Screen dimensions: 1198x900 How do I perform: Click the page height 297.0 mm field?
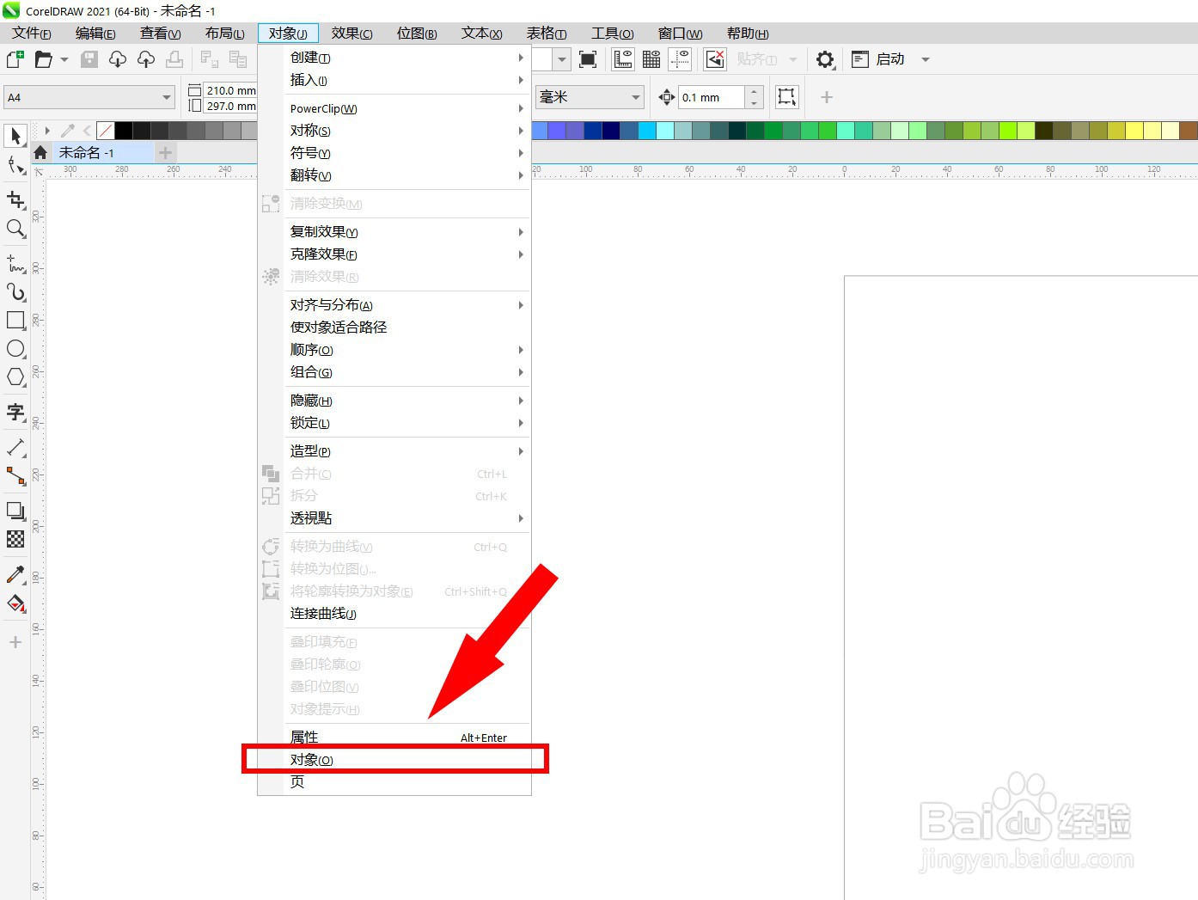(230, 106)
